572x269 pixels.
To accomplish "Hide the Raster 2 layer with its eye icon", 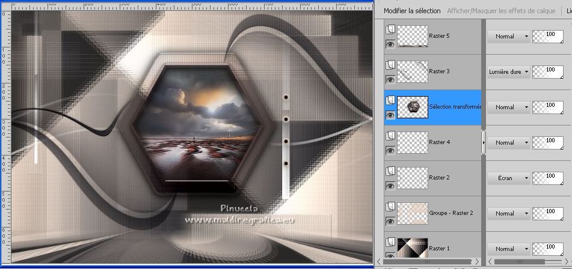I will (390, 186).
